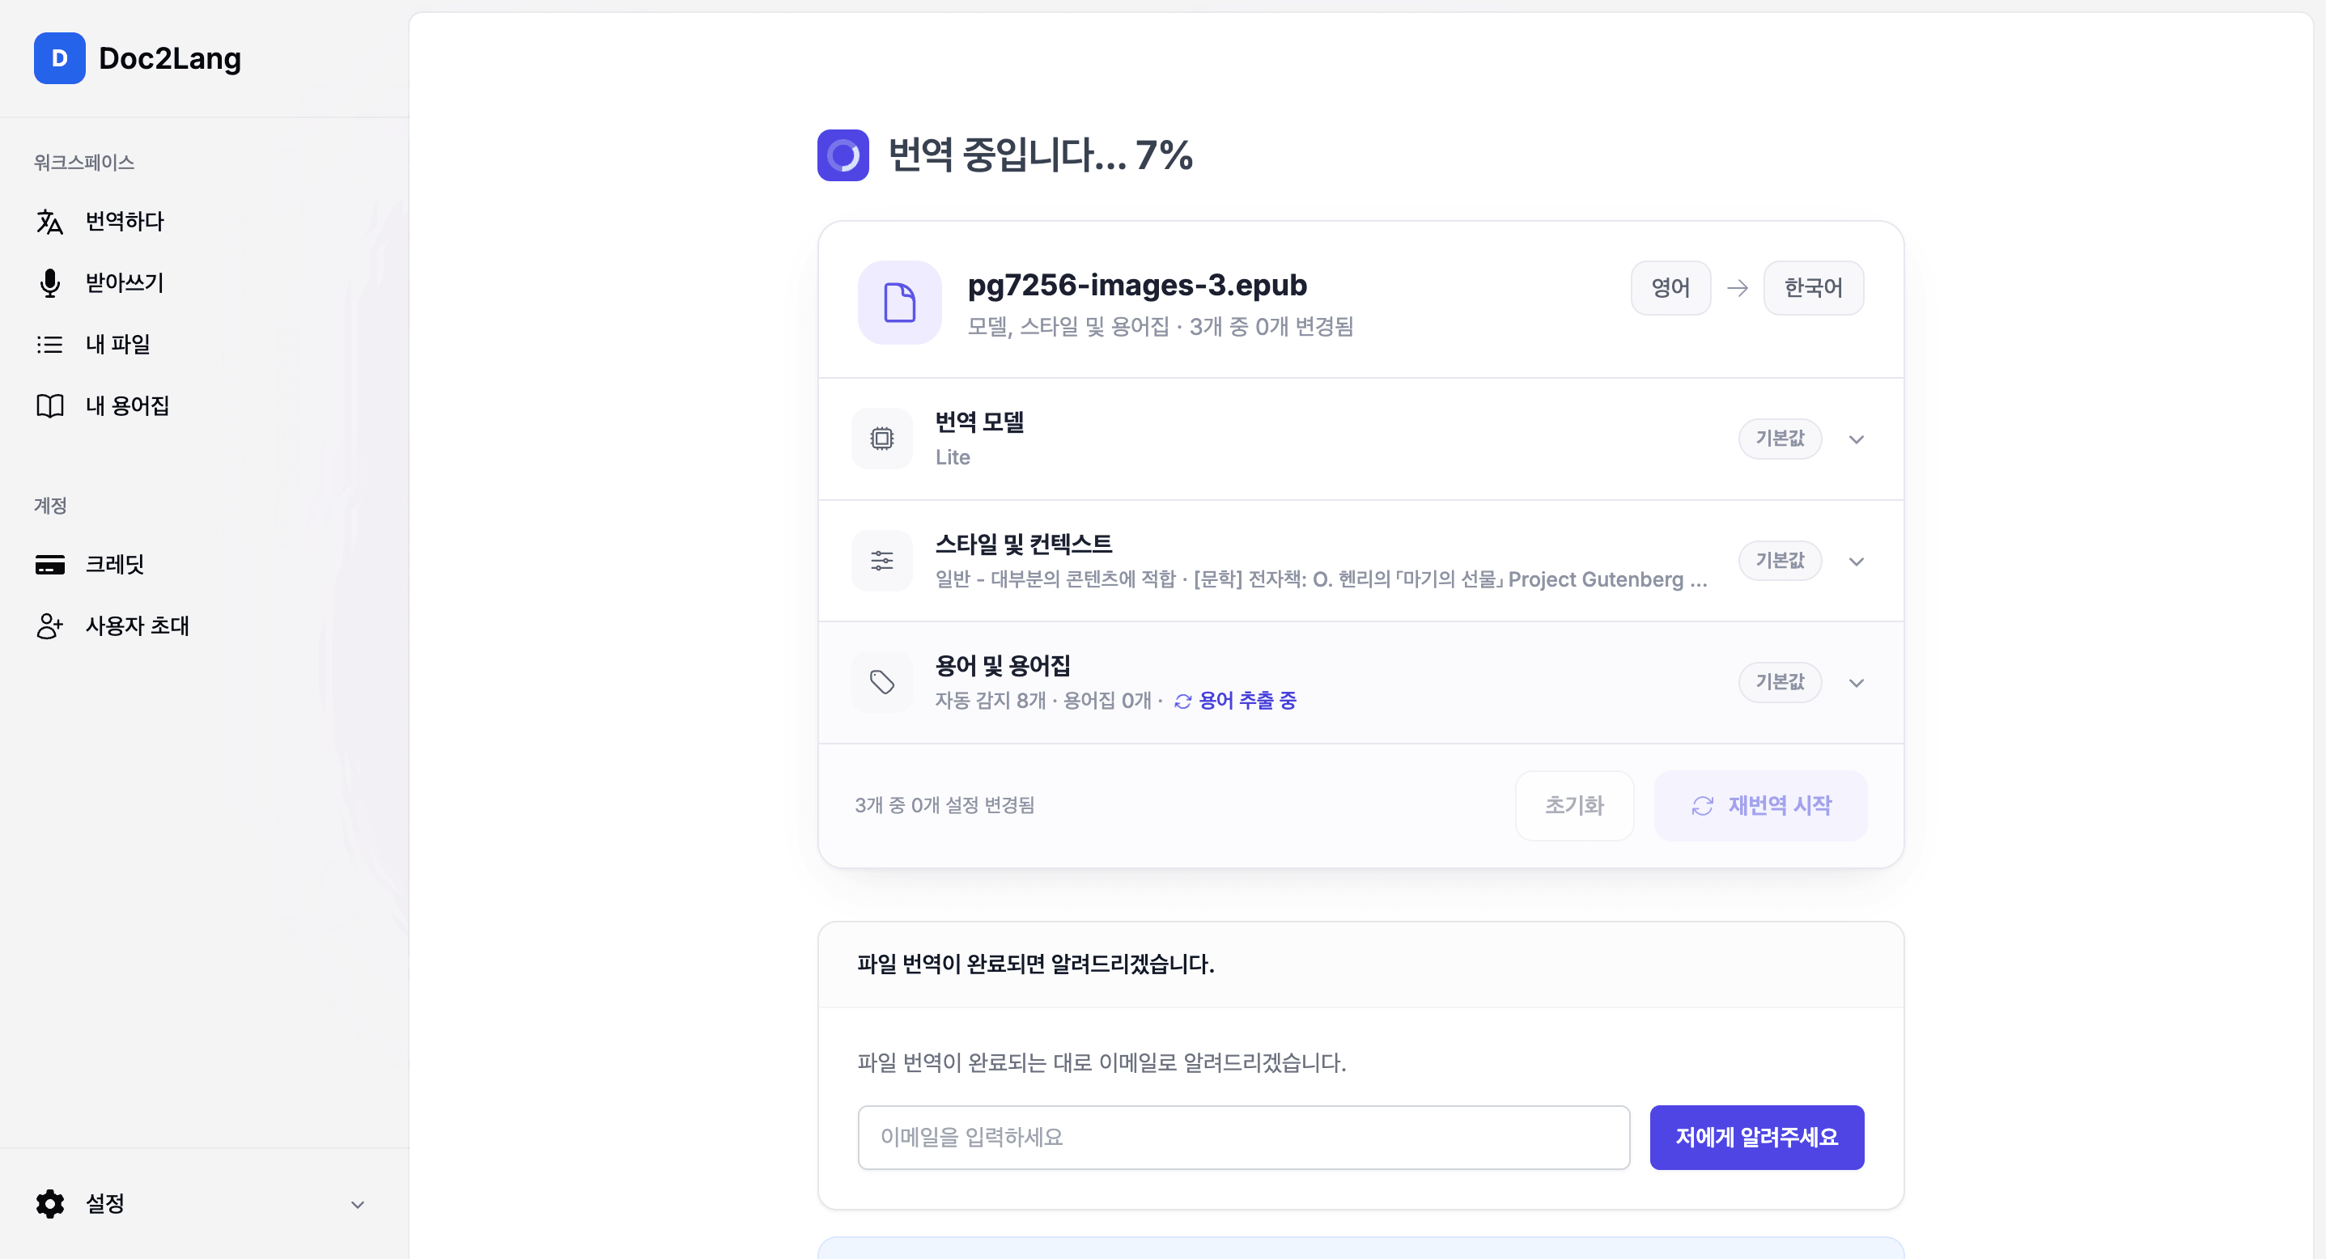This screenshot has height=1259, width=2326.
Task: Click the 영어 source language chip
Action: tap(1670, 288)
